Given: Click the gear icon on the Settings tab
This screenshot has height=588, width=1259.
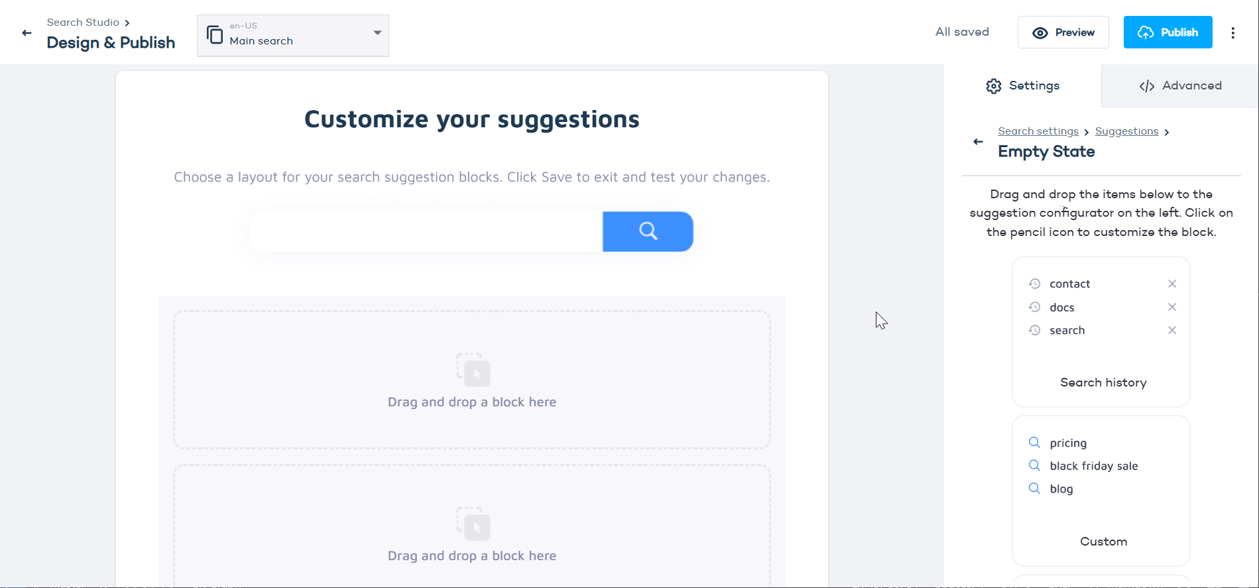Looking at the screenshot, I should (993, 86).
